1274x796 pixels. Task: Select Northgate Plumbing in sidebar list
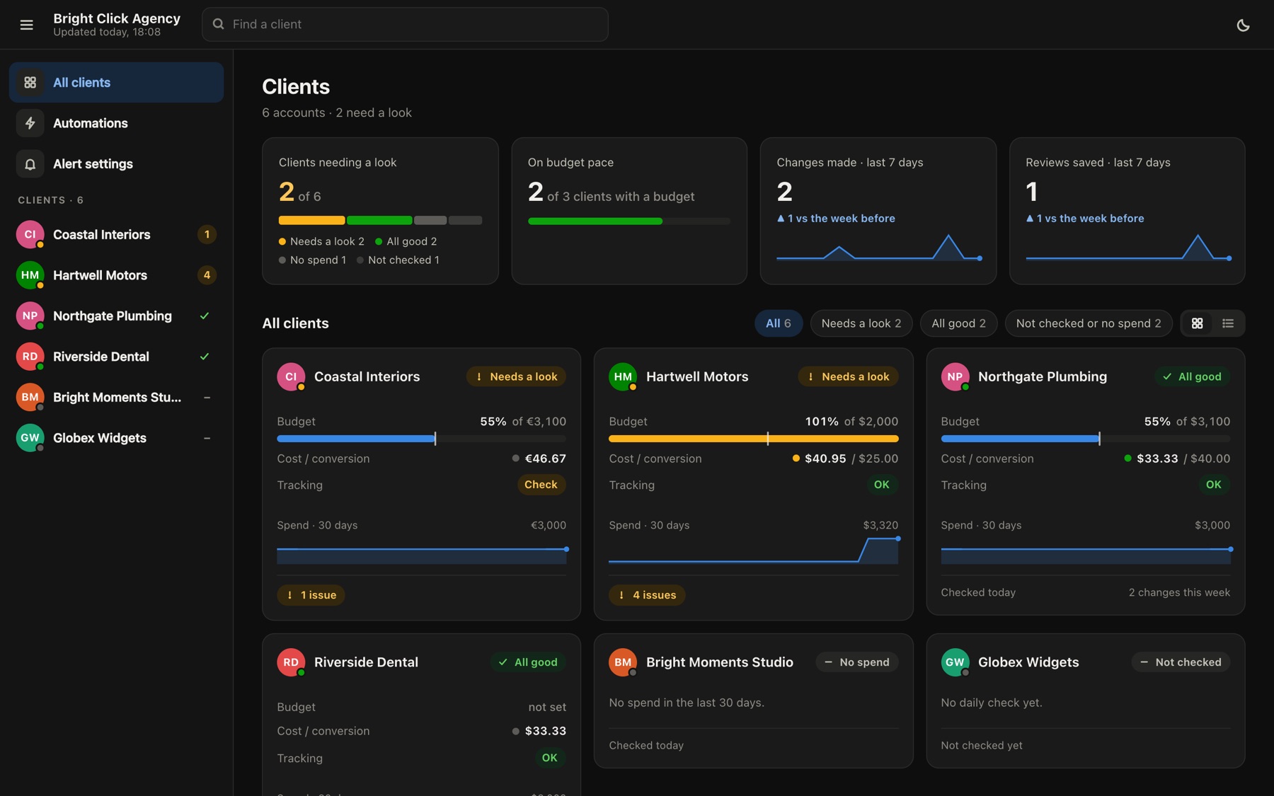pos(116,316)
